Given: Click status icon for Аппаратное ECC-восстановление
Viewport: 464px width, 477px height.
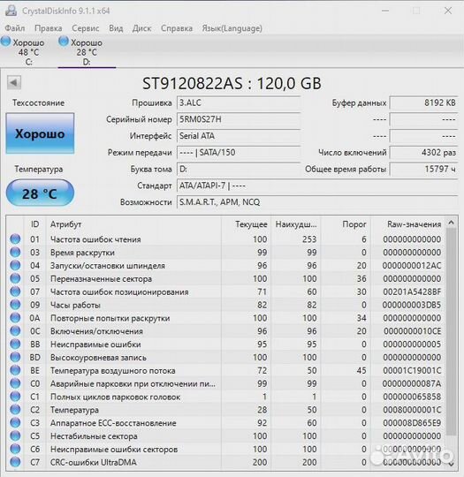Looking at the screenshot, I should (15, 422).
